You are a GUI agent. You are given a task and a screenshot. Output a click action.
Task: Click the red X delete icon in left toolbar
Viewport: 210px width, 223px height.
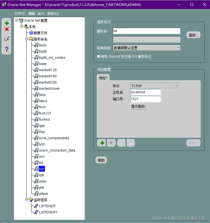click(7, 29)
